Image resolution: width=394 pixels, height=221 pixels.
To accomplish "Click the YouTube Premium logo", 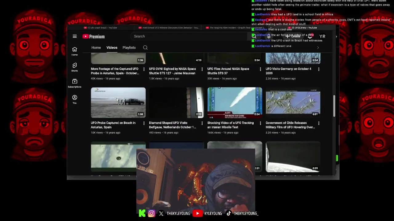I will tap(94, 37).
